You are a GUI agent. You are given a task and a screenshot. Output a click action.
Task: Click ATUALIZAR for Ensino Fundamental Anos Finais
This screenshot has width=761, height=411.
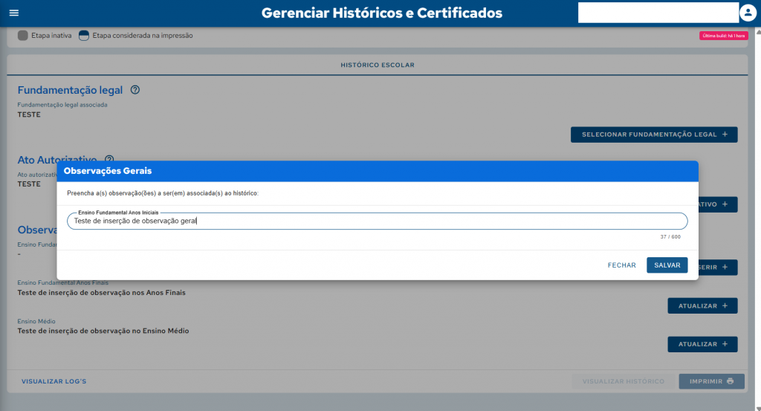pyautogui.click(x=702, y=305)
